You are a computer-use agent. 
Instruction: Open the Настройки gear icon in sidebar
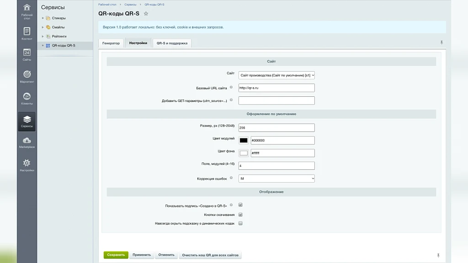(x=27, y=163)
